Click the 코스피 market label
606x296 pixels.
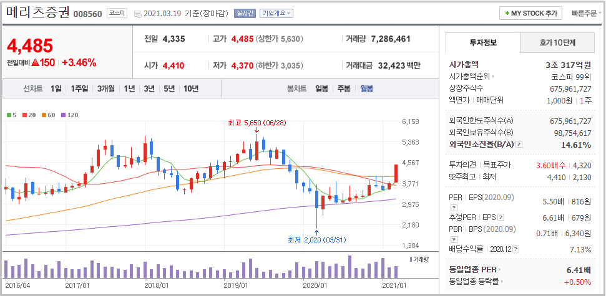coord(117,14)
